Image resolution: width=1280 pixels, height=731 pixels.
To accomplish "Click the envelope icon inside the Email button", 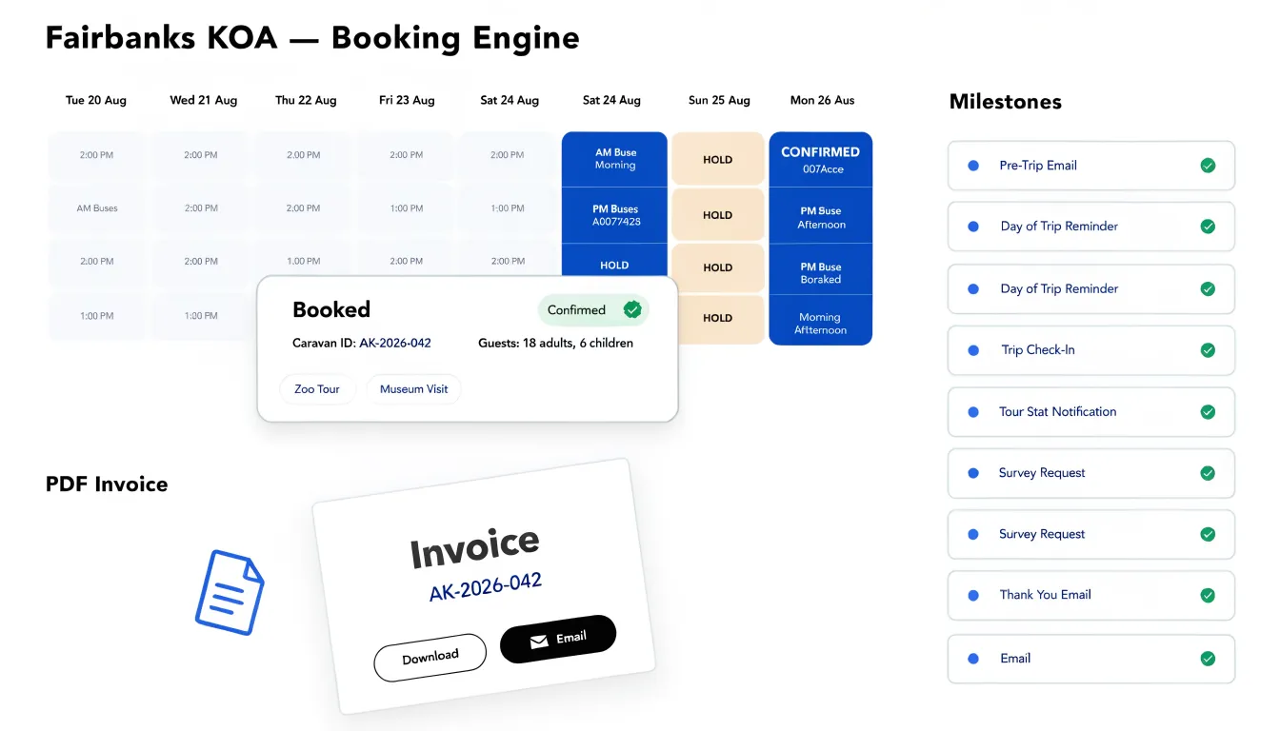I will pos(539,642).
